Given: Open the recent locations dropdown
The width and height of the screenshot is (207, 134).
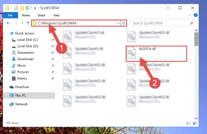Looking at the screenshot, I should tap(22, 23).
